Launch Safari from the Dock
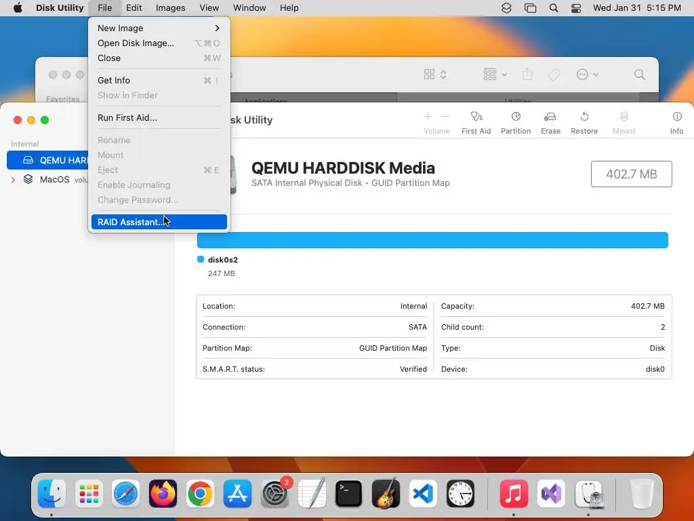The width and height of the screenshot is (694, 521). [125, 494]
